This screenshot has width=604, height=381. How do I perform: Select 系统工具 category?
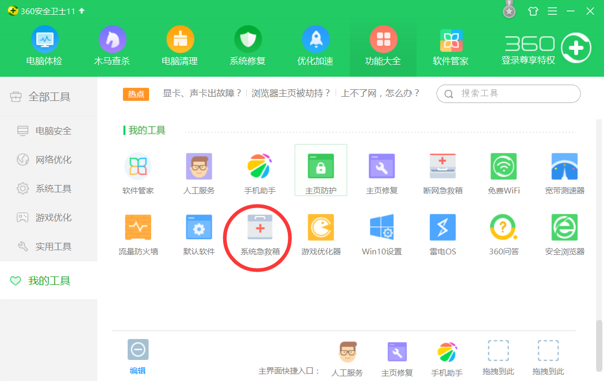point(48,189)
